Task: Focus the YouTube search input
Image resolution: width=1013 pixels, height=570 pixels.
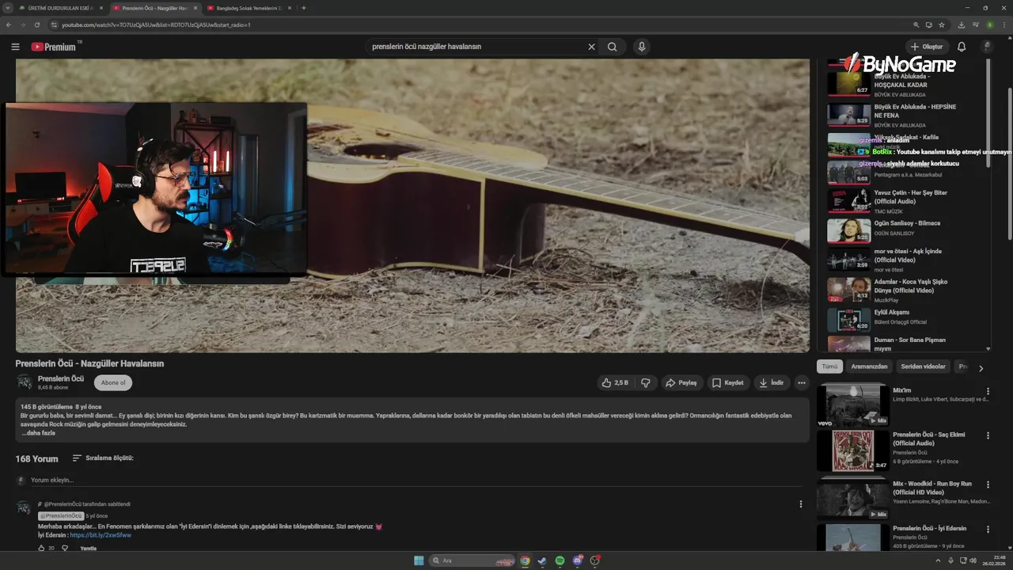Action: (x=475, y=47)
